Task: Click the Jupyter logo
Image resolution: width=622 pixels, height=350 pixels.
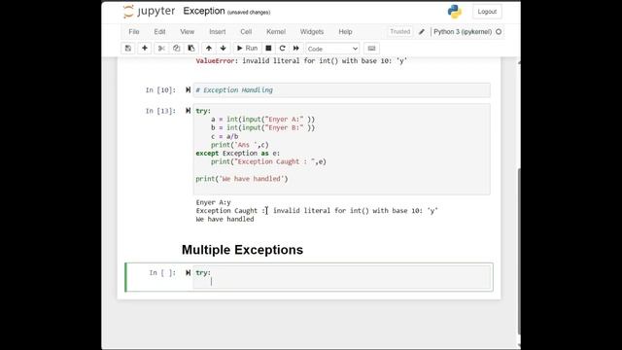Action: coord(149,12)
